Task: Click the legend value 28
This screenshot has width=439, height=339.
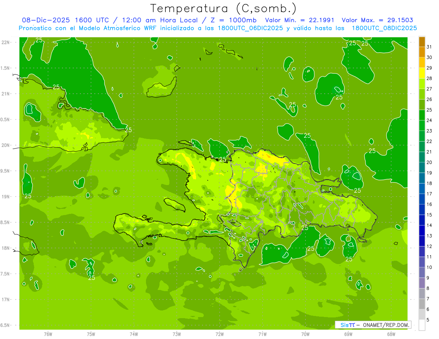Action: (429, 78)
